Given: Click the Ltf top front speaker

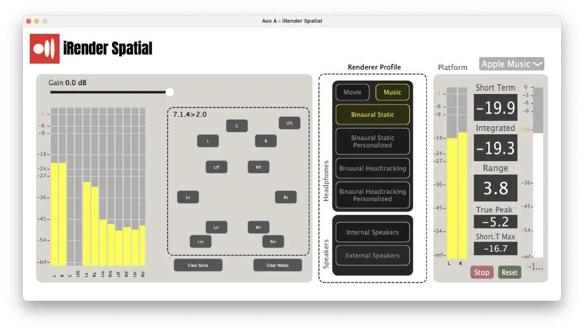Looking at the screenshot, I should 217,167.
